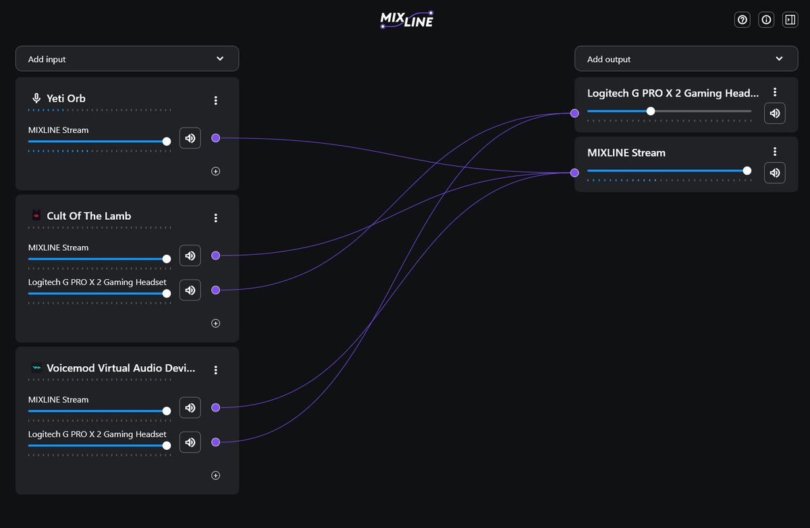Toggle the side panel icon
Screen dimensions: 810x528
click(790, 20)
